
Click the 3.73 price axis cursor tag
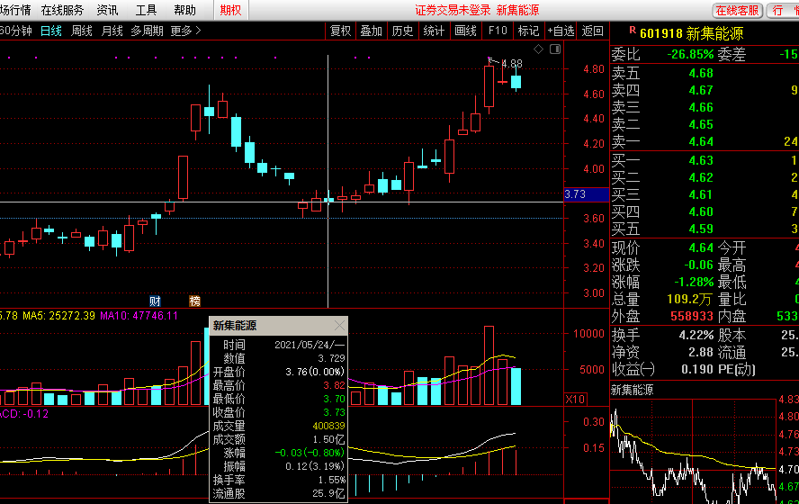click(x=587, y=194)
